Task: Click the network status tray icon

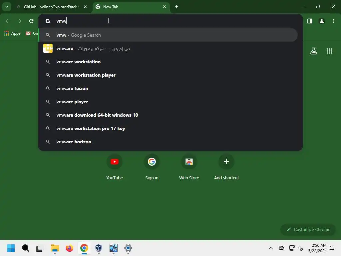Action: pyautogui.click(x=292, y=248)
